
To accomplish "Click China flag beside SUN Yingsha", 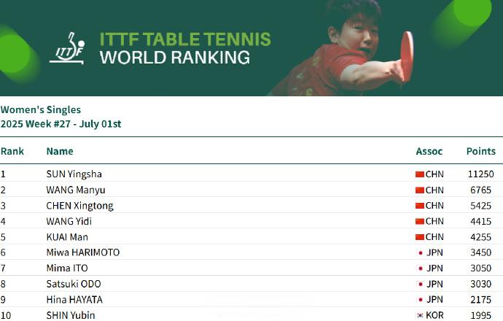I will tap(420, 174).
